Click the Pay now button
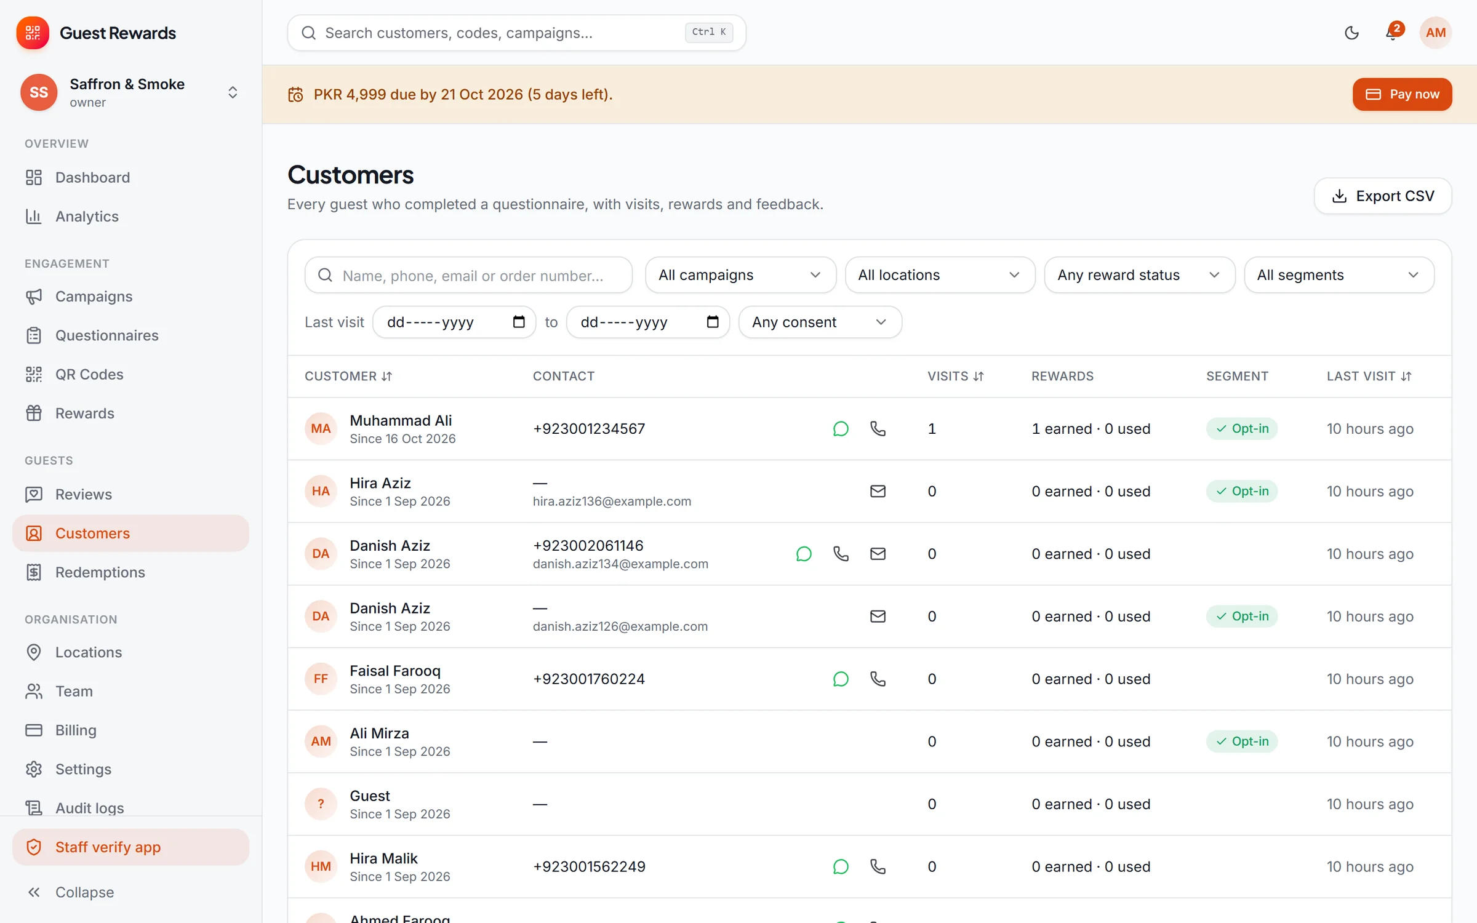 (x=1402, y=94)
